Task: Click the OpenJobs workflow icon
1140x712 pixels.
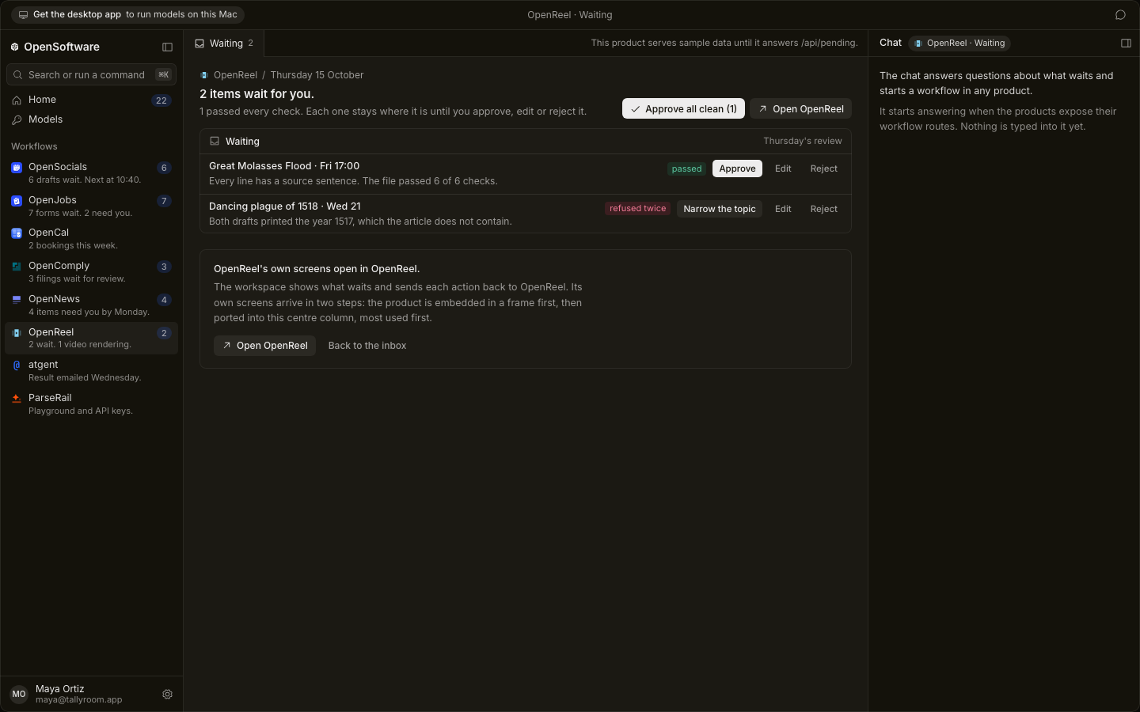Action: click(x=17, y=201)
